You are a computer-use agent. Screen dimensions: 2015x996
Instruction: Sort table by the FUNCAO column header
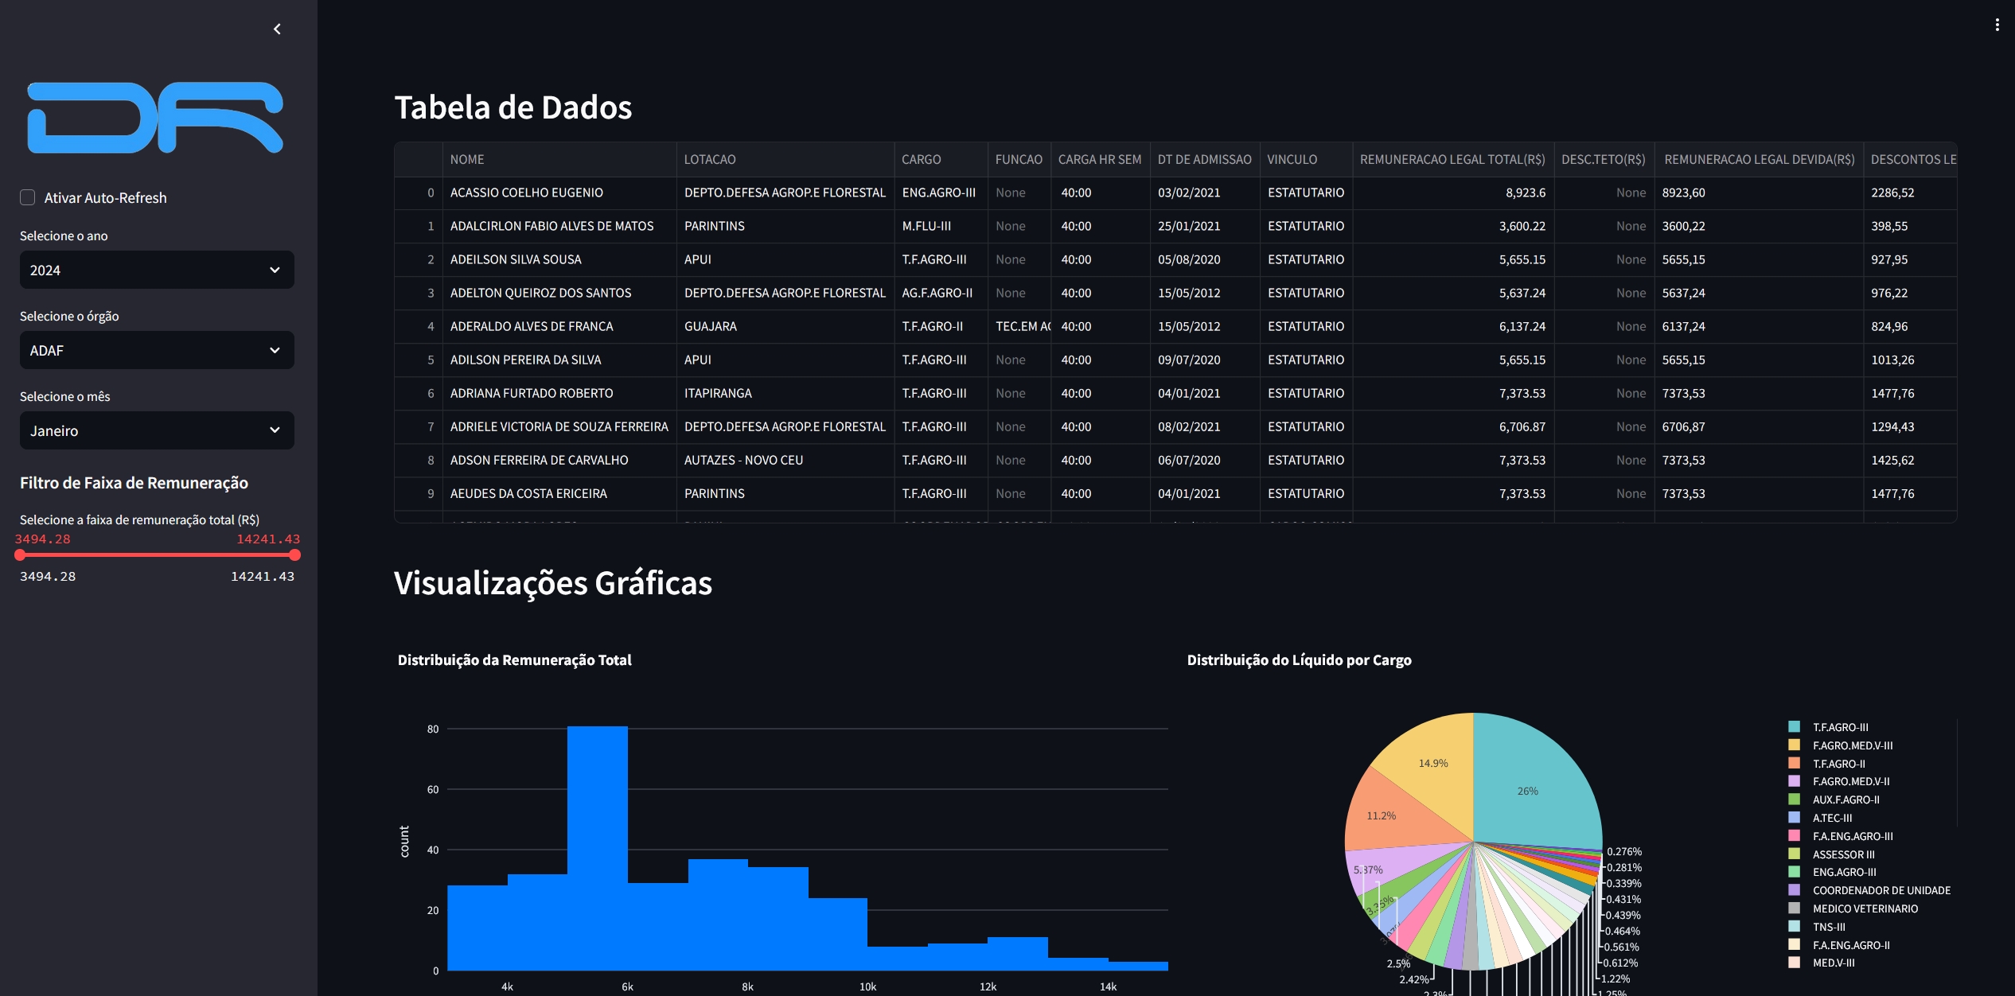click(x=1019, y=159)
